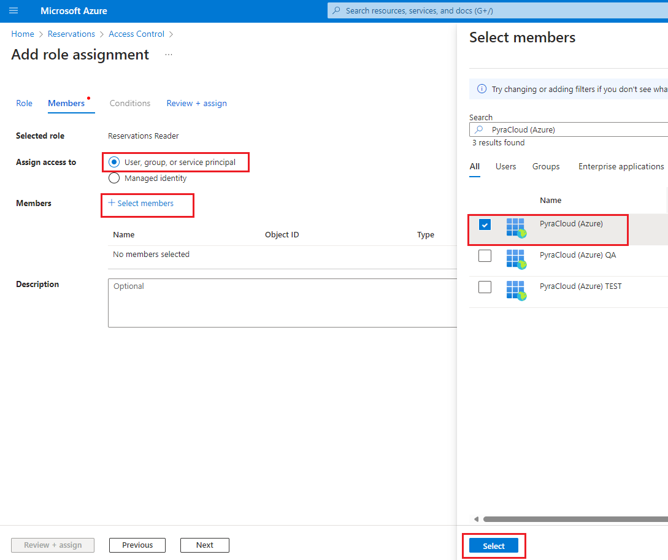668x560 pixels.
Task: Click the search magnifier icon in top bar
Action: point(336,11)
